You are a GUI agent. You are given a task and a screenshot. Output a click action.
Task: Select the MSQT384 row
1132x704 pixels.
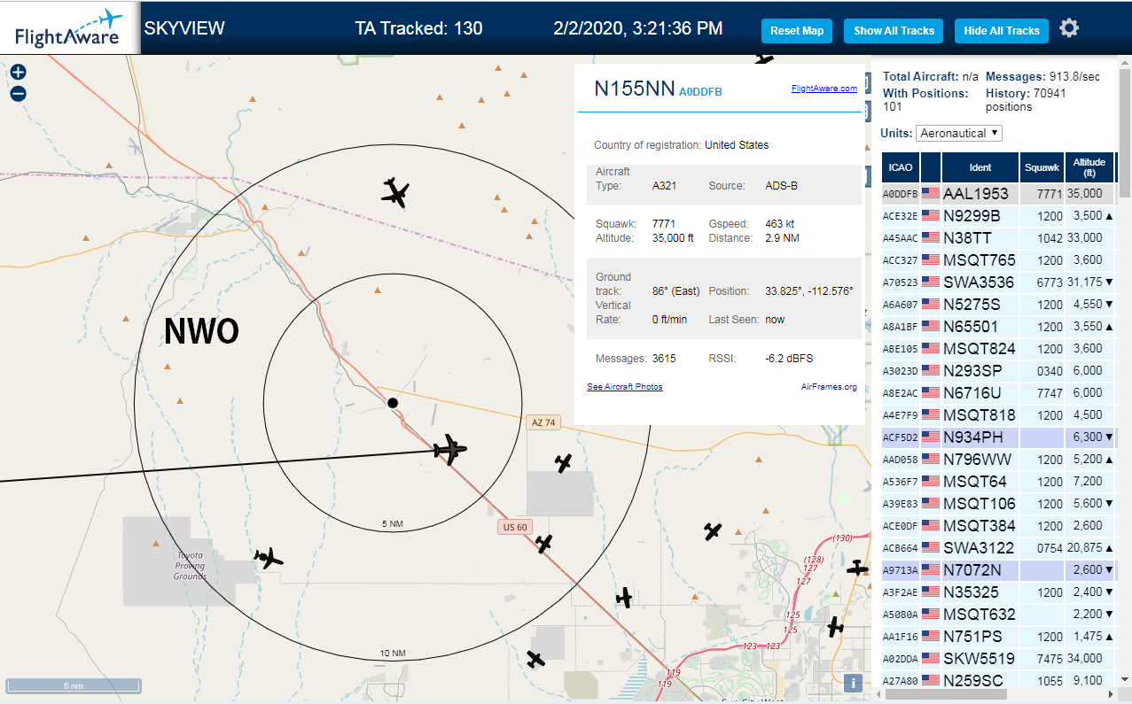click(x=999, y=526)
